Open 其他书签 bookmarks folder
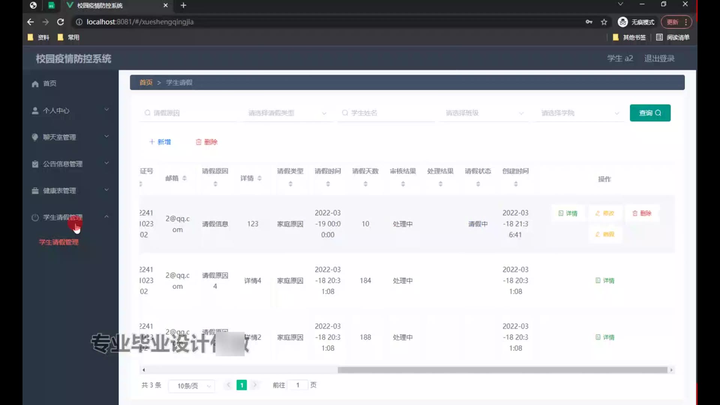 point(629,37)
